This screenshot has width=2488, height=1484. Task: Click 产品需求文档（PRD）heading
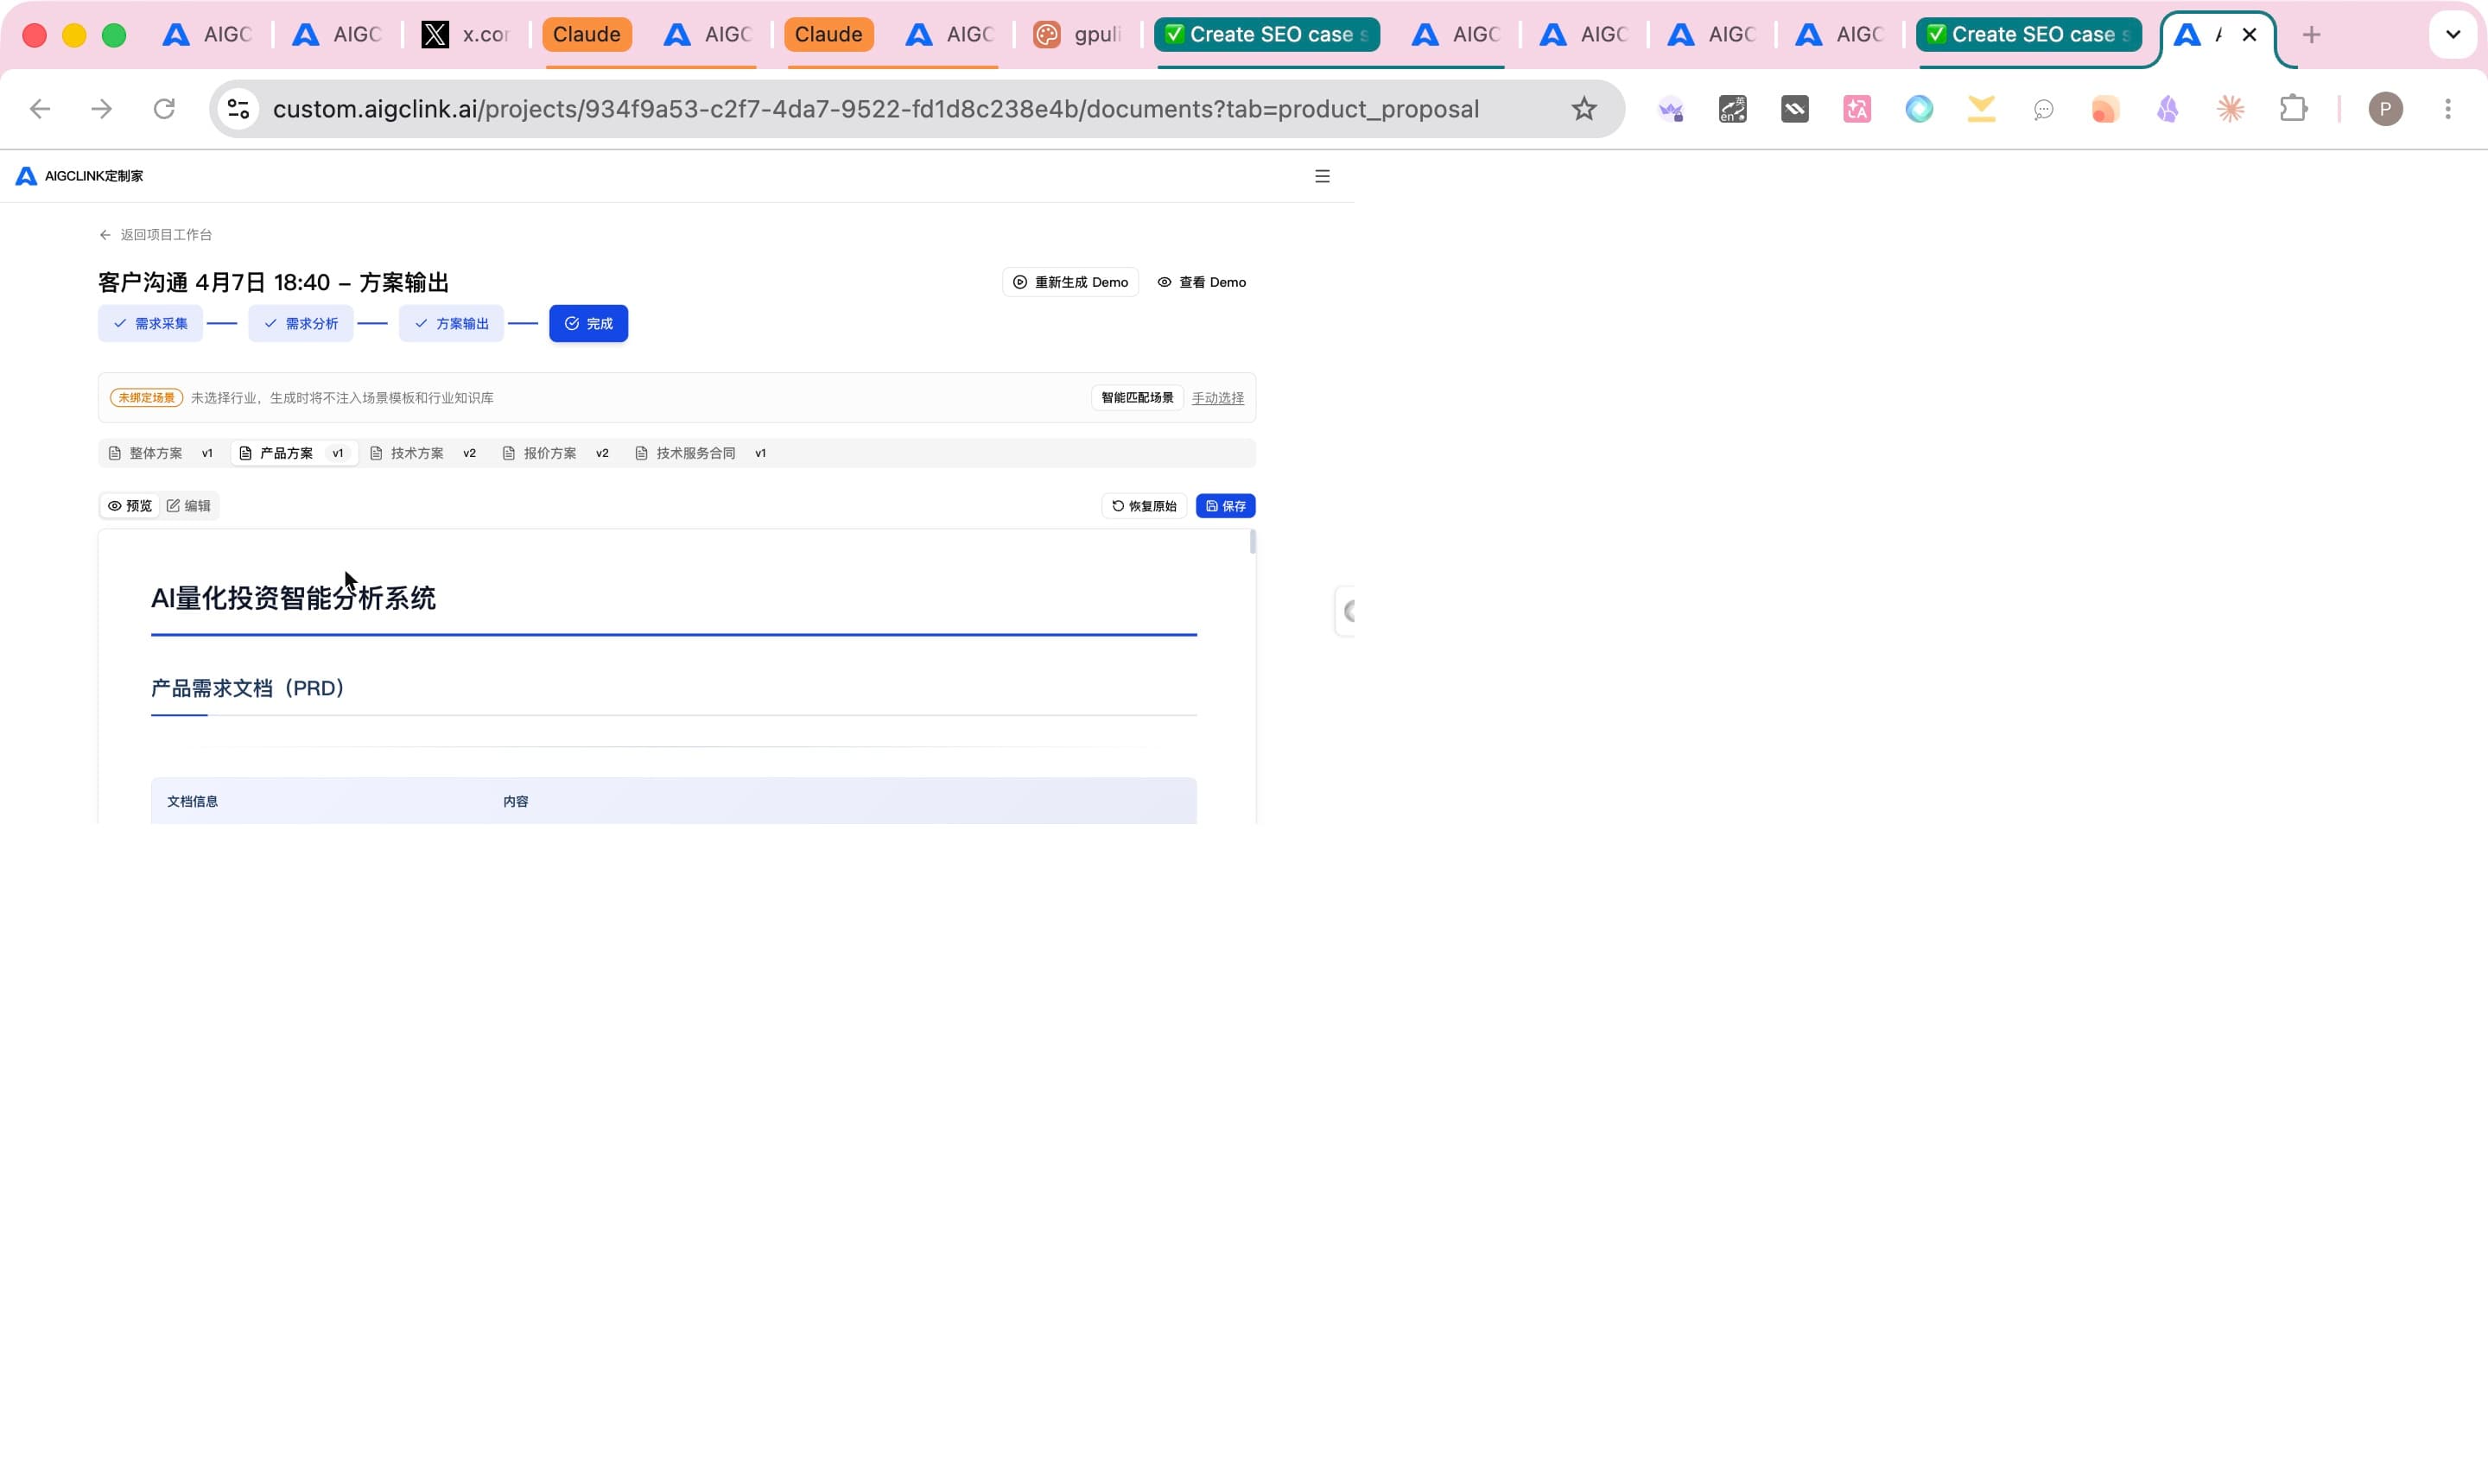pos(248,688)
